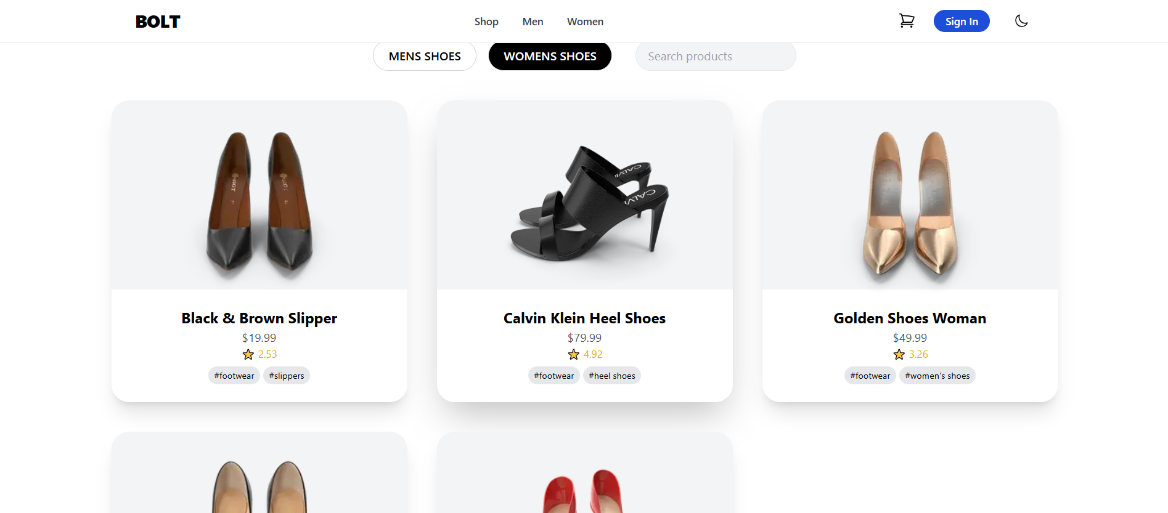This screenshot has height=513, width=1168.
Task: Click the #footwear tag on Black & Brown Slipper
Action: click(234, 375)
